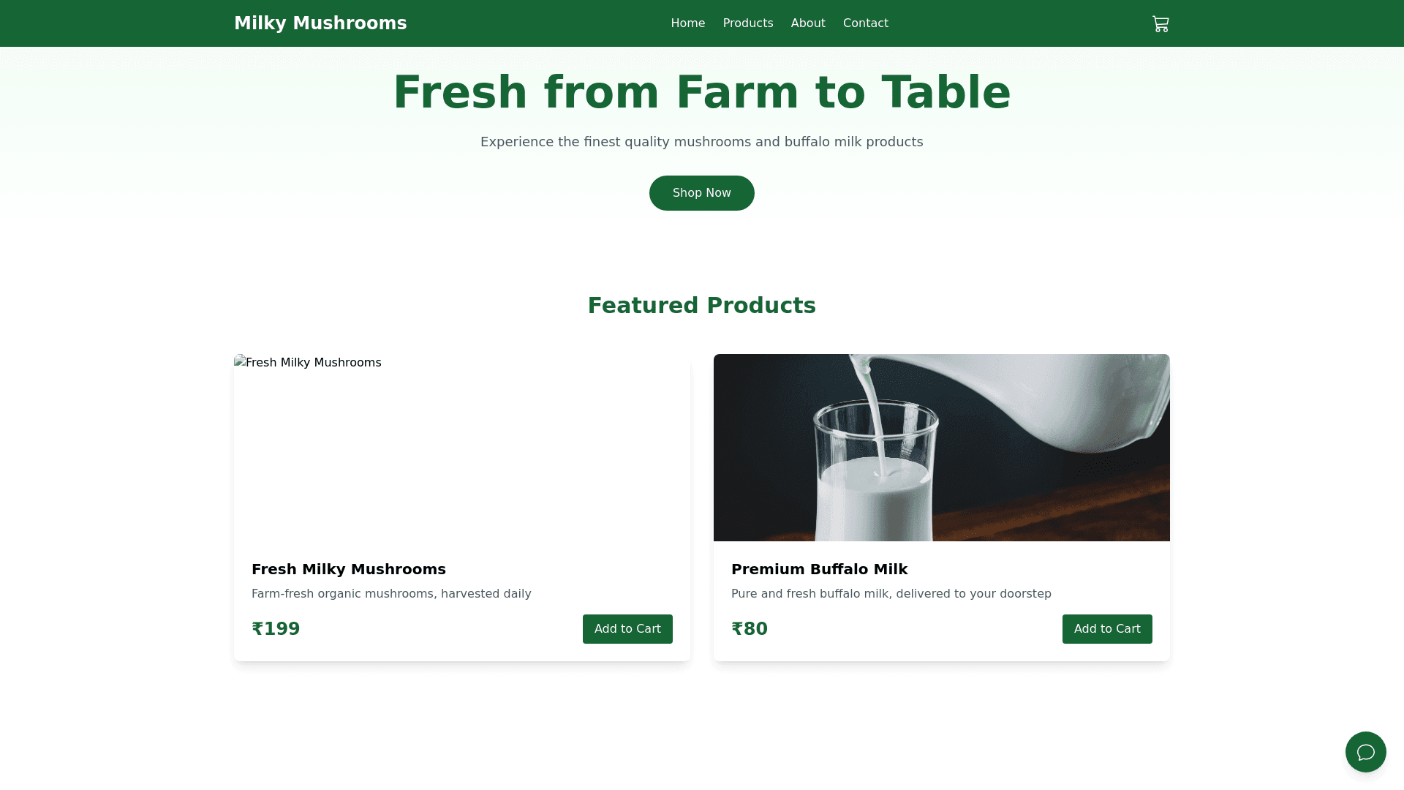Open the chat bubble widget
1404x790 pixels.
(1365, 752)
